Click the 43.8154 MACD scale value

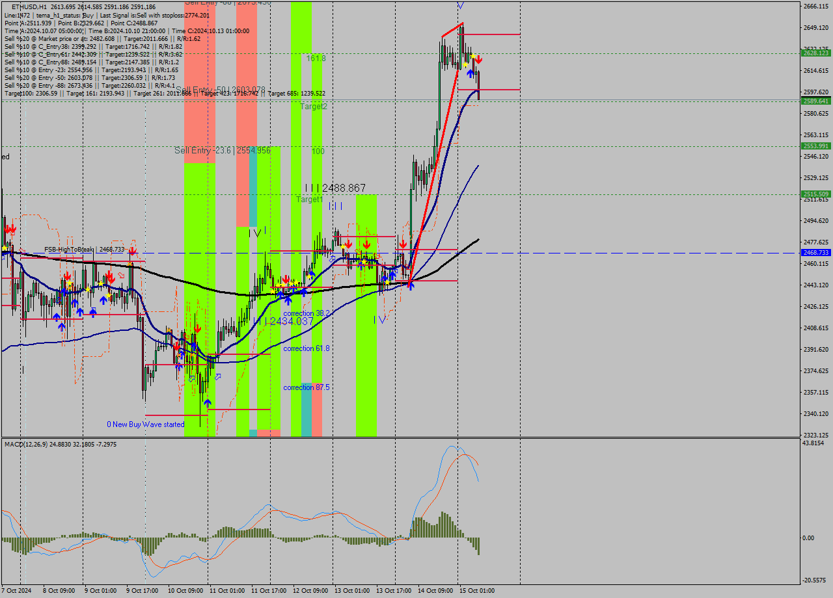pyautogui.click(x=814, y=443)
